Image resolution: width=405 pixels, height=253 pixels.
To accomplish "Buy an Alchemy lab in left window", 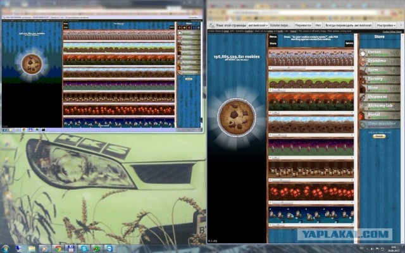I will (189, 63).
